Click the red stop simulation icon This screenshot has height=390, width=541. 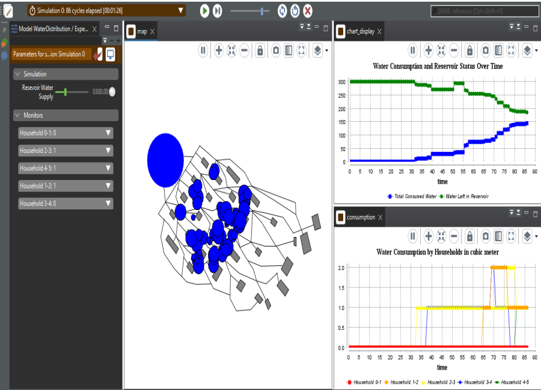(308, 11)
